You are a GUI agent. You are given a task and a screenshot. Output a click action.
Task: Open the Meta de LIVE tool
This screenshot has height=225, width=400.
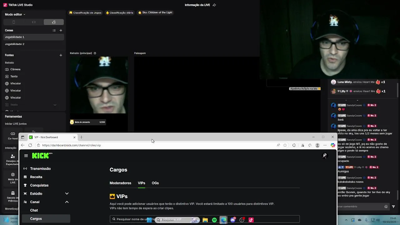point(13,178)
